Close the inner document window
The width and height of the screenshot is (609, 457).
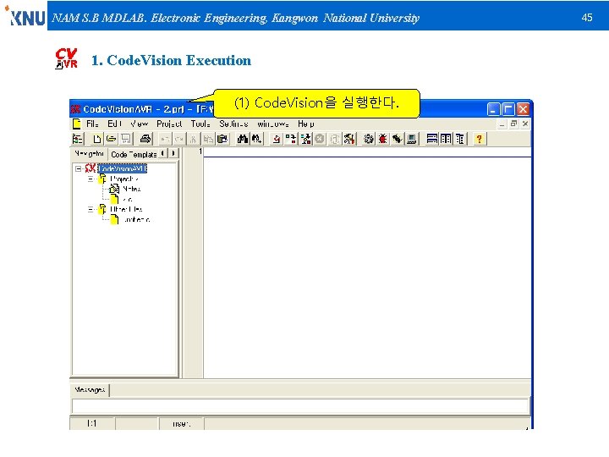[525, 124]
